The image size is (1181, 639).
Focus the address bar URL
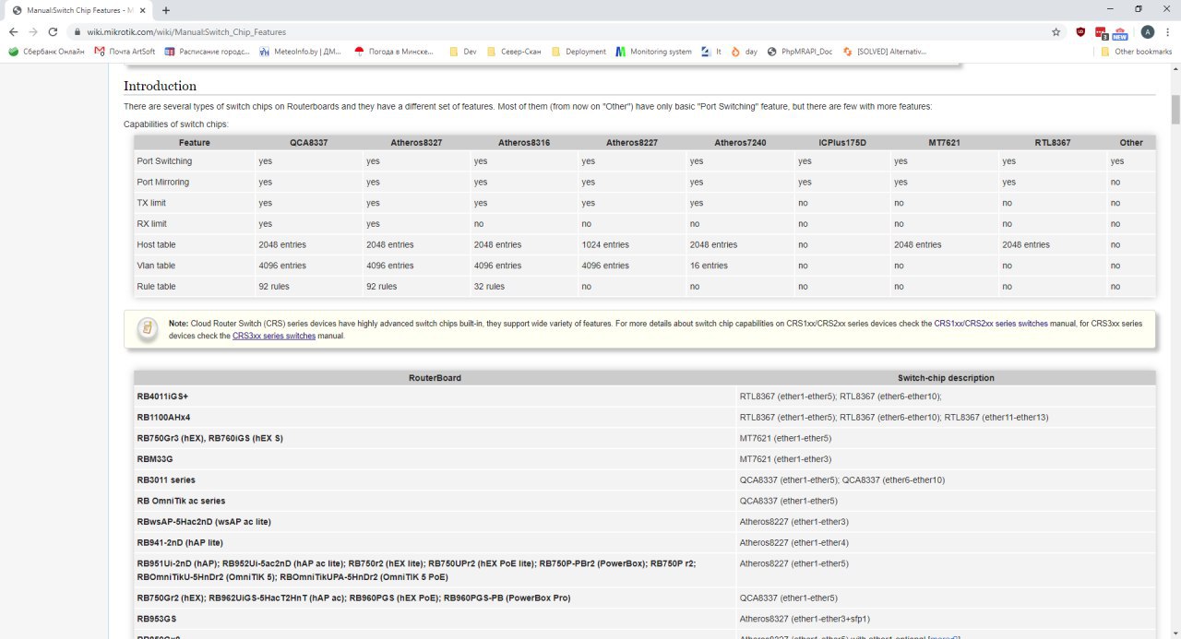coord(186,31)
